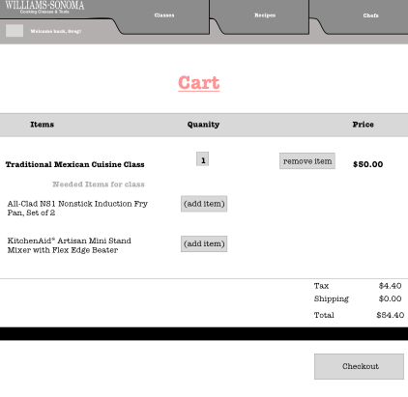
Task: Click the Total label
Action: pos(324,315)
